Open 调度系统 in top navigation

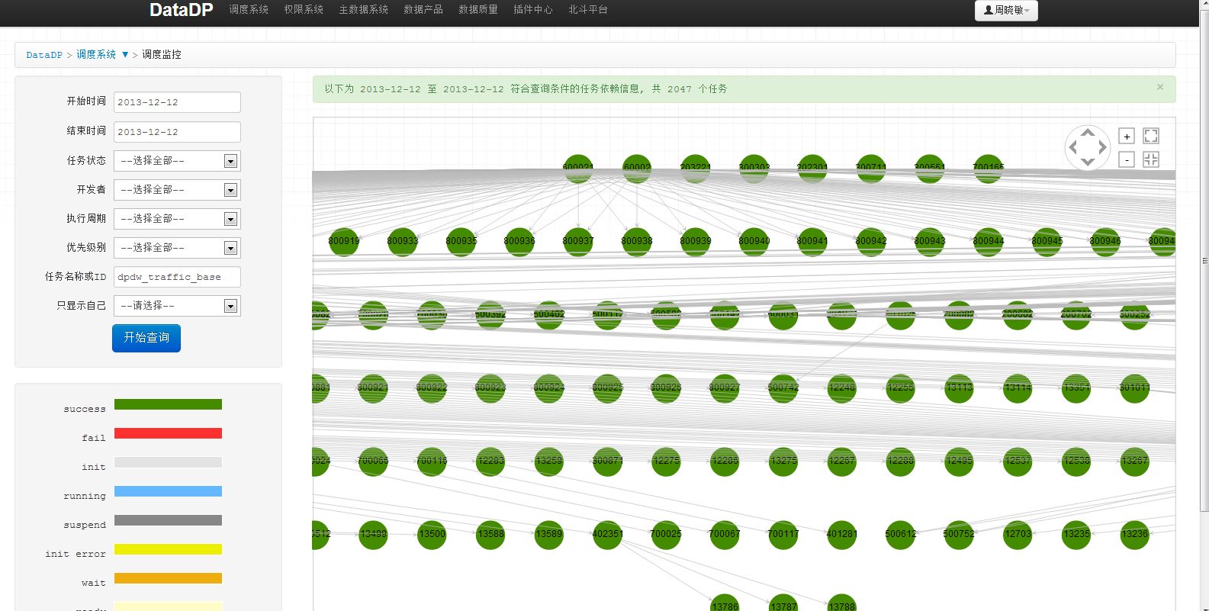tap(249, 10)
